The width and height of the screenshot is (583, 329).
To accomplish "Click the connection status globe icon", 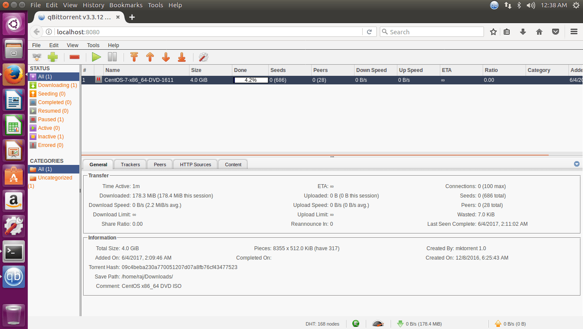I will click(356, 323).
